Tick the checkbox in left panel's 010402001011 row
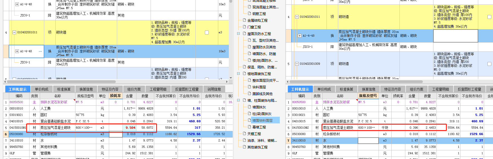Viewport: 493px width, 159px height. point(207,33)
